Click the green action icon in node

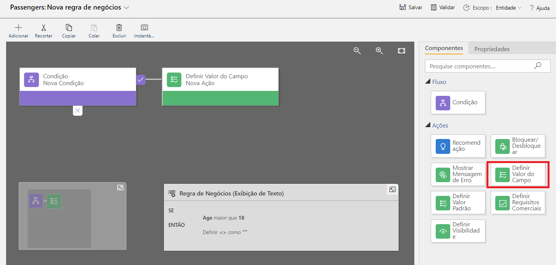[x=174, y=79]
